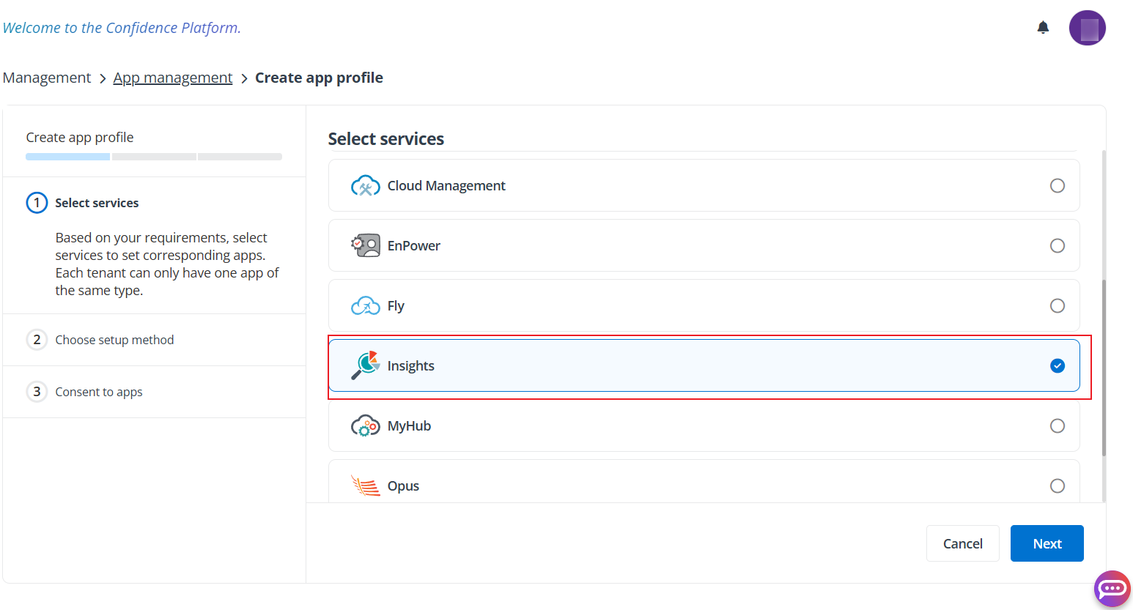Expand step 3 Consent to apps

point(98,392)
